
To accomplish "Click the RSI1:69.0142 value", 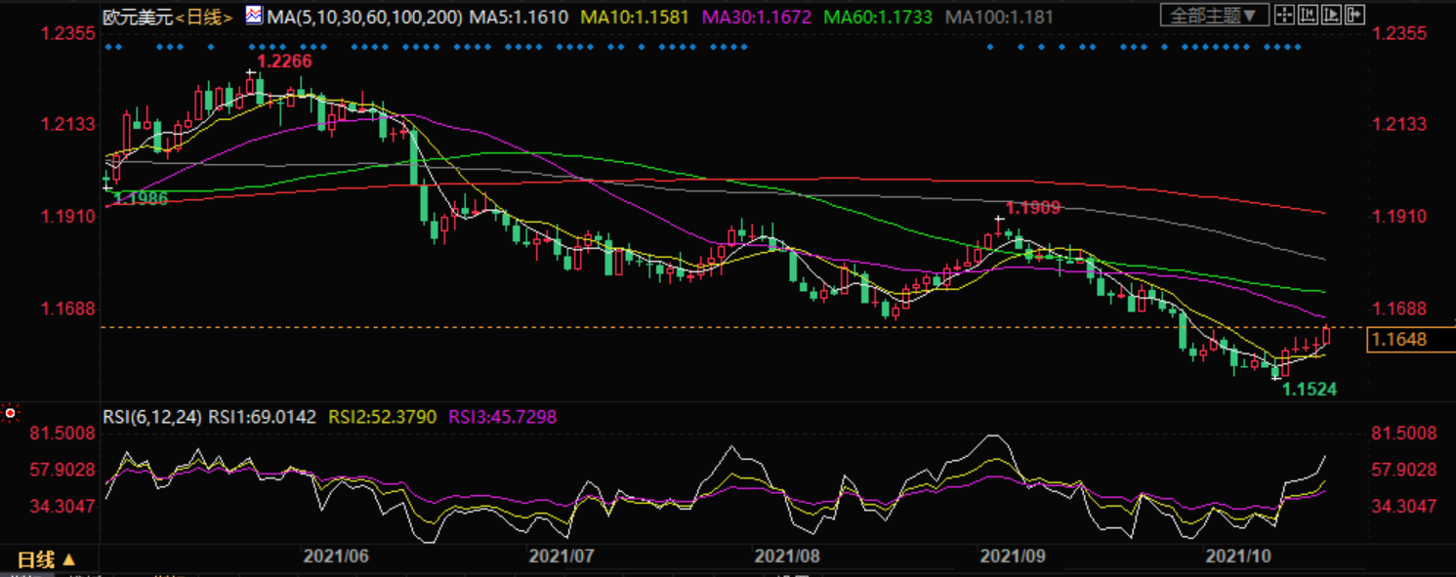I will pyautogui.click(x=262, y=417).
